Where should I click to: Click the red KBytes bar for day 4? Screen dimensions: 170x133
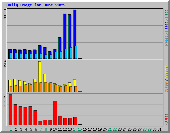coord(26,116)
